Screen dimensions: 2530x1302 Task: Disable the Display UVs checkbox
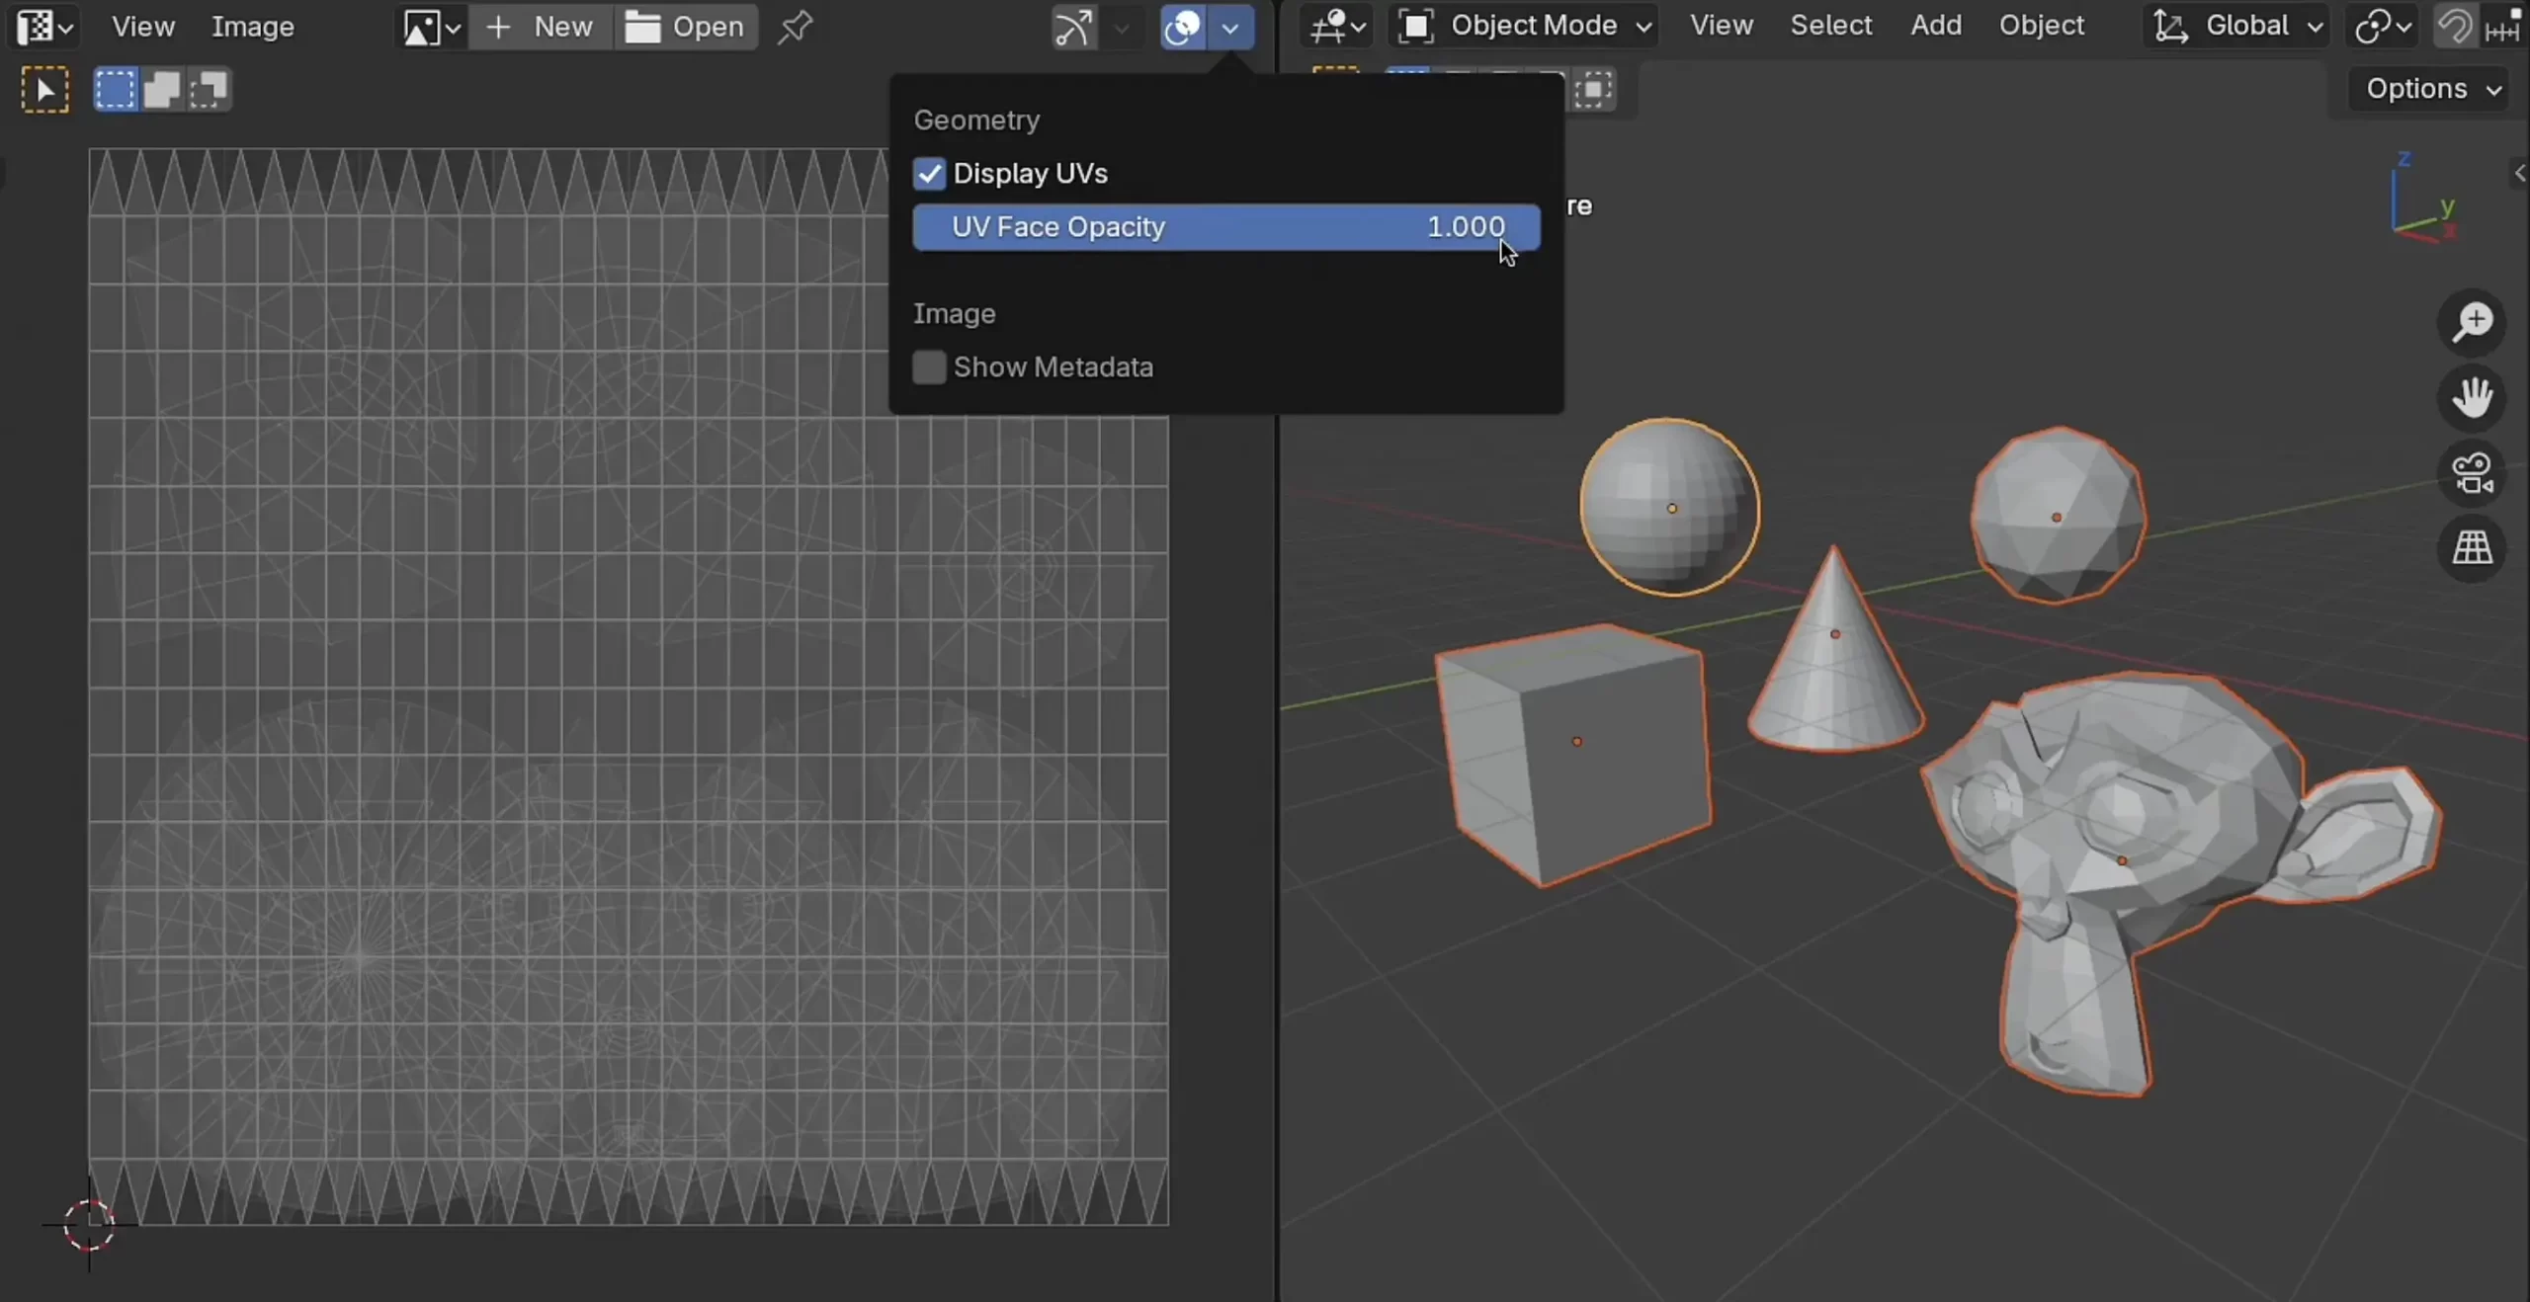coord(927,174)
